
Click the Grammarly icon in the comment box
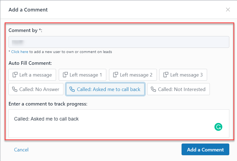tap(218, 127)
